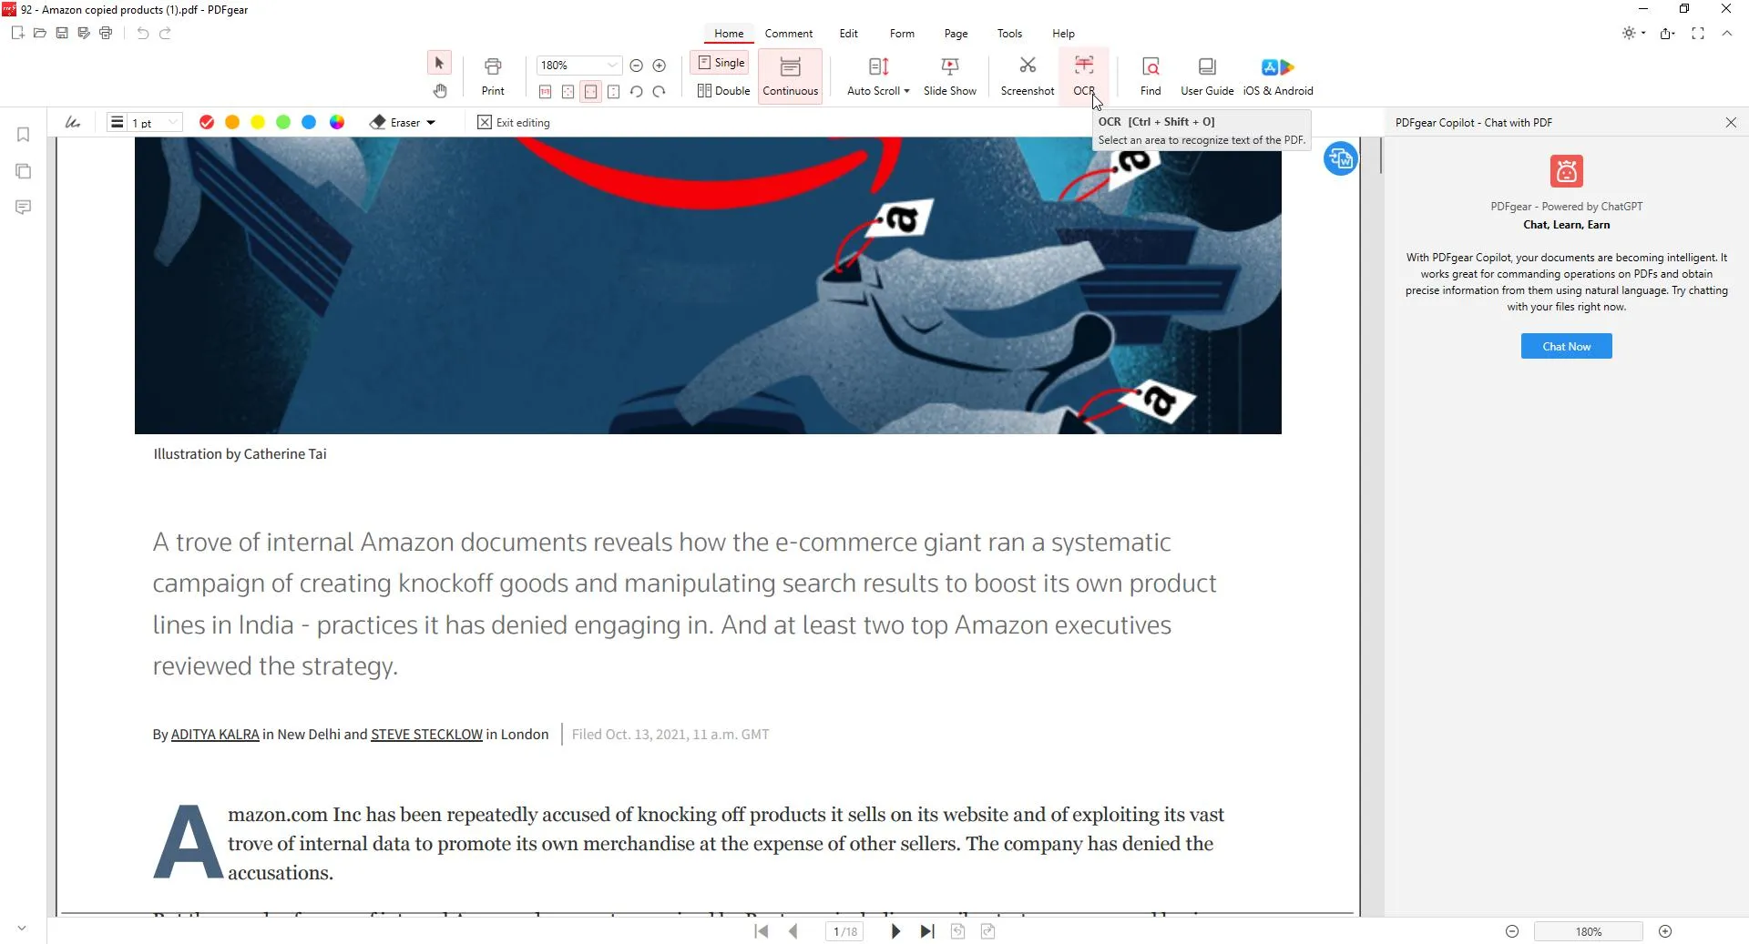This screenshot has height=944, width=1749.
Task: Switch to the Comment tab
Action: click(x=788, y=34)
